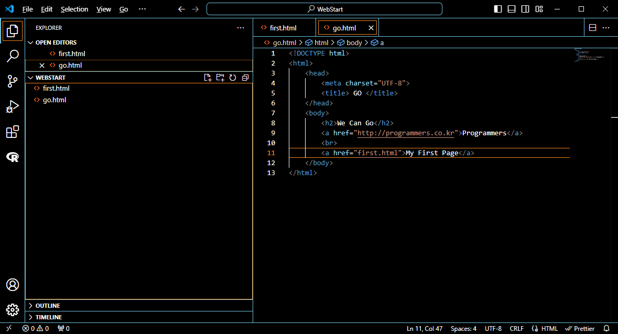
Task: Click CRLF end of line setting
Action: click(x=516, y=328)
